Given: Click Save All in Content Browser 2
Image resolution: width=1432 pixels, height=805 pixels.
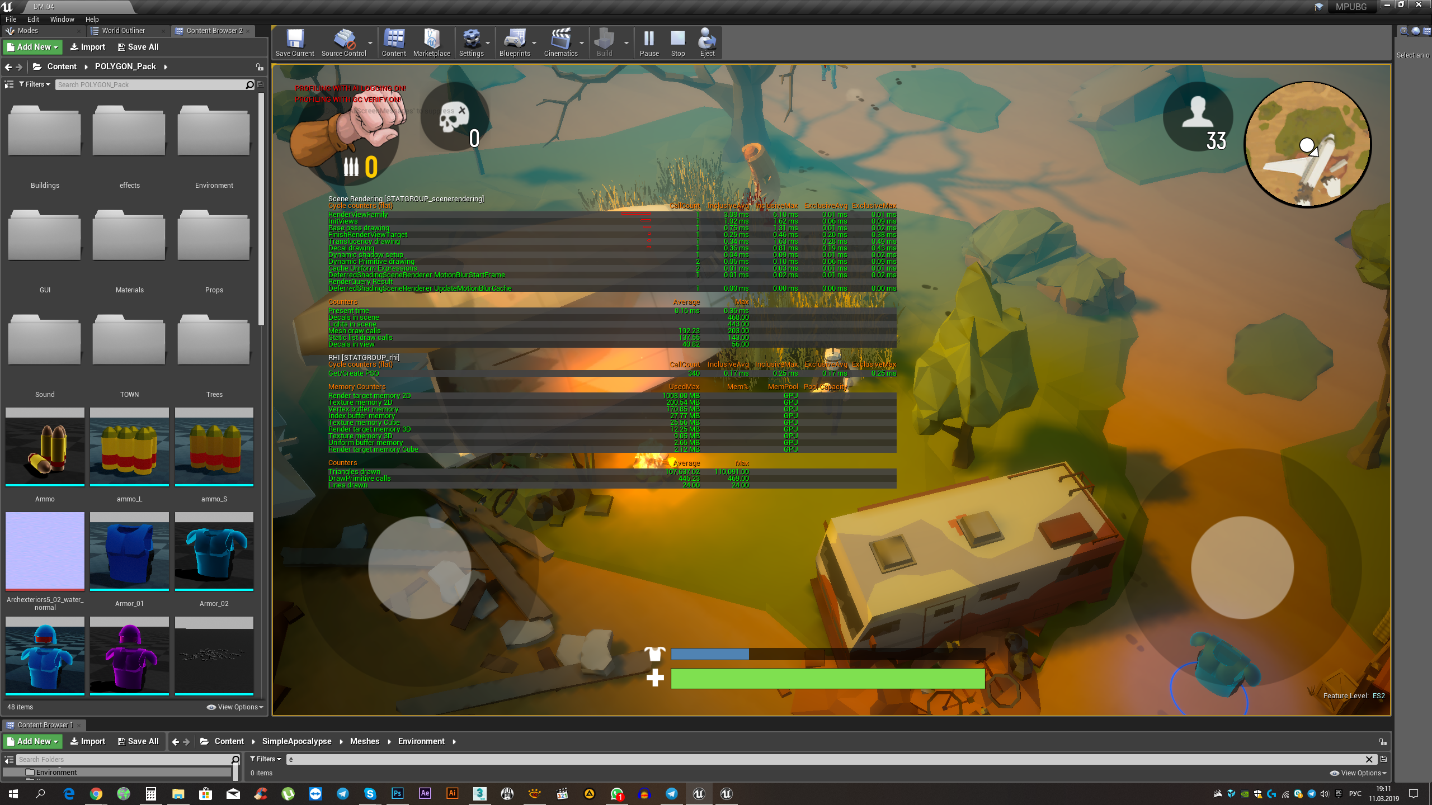Looking at the screenshot, I should (x=138, y=47).
